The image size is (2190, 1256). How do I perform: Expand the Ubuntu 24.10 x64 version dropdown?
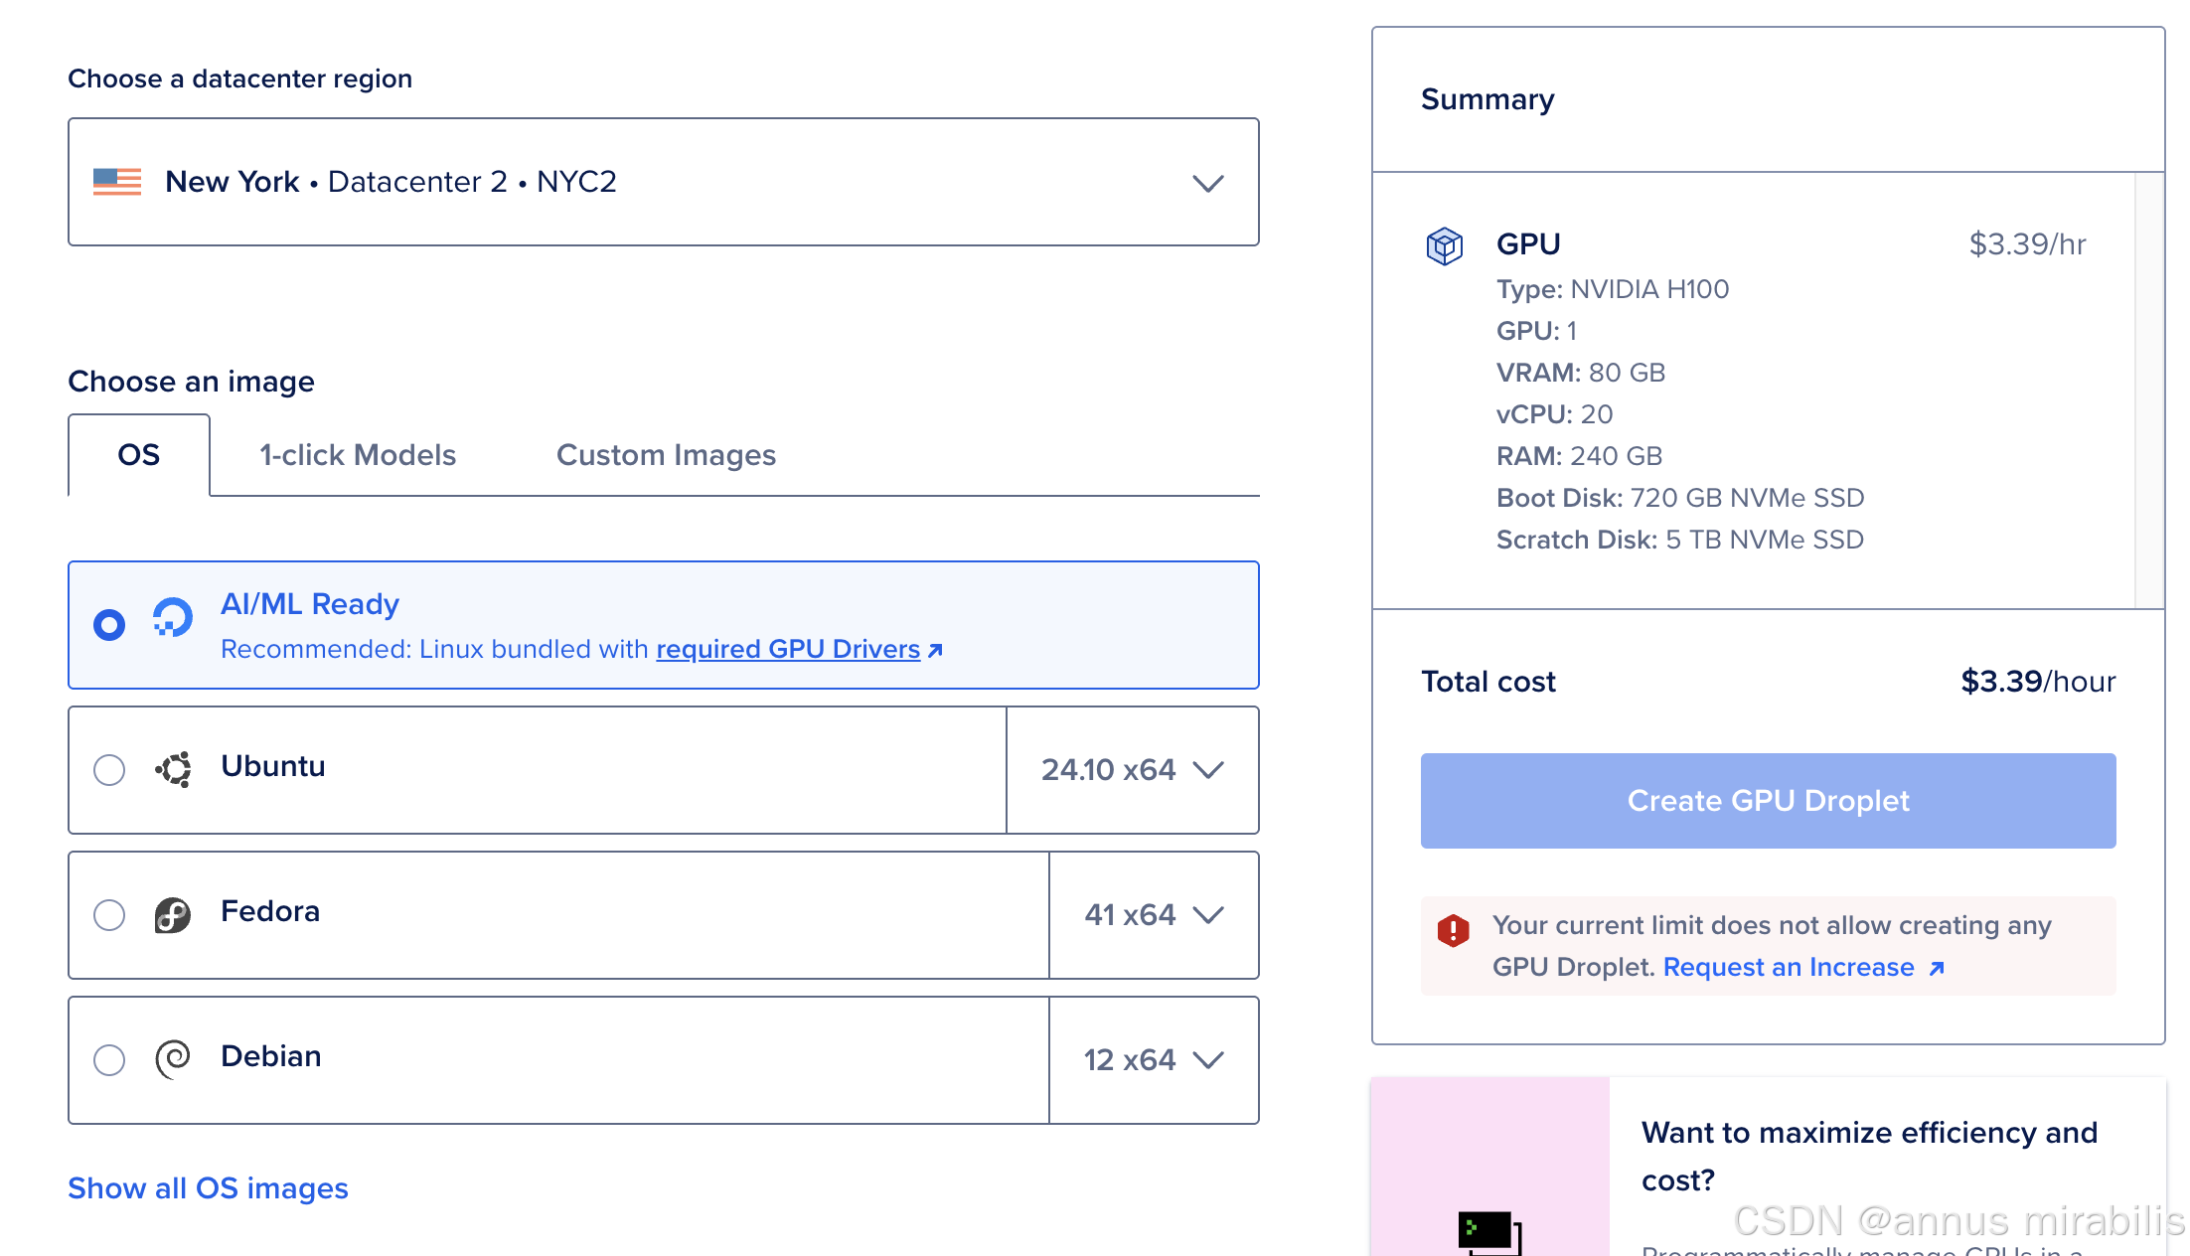pyautogui.click(x=1133, y=770)
